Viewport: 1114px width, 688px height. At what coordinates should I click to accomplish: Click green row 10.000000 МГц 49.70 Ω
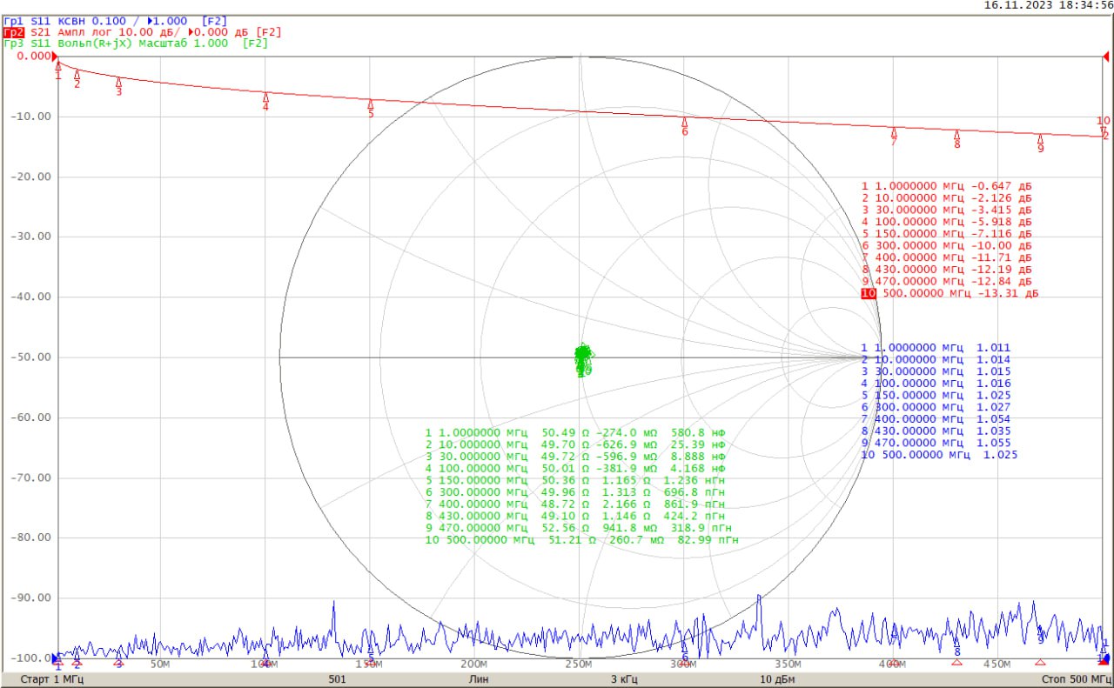click(575, 444)
